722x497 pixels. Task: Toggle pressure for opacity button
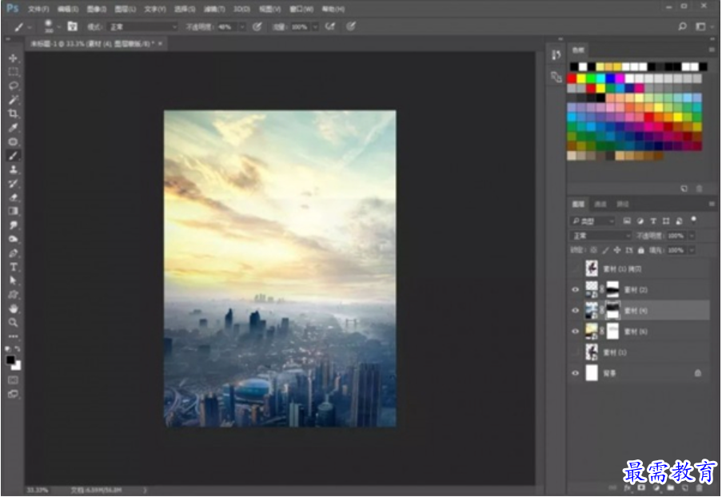tap(257, 26)
